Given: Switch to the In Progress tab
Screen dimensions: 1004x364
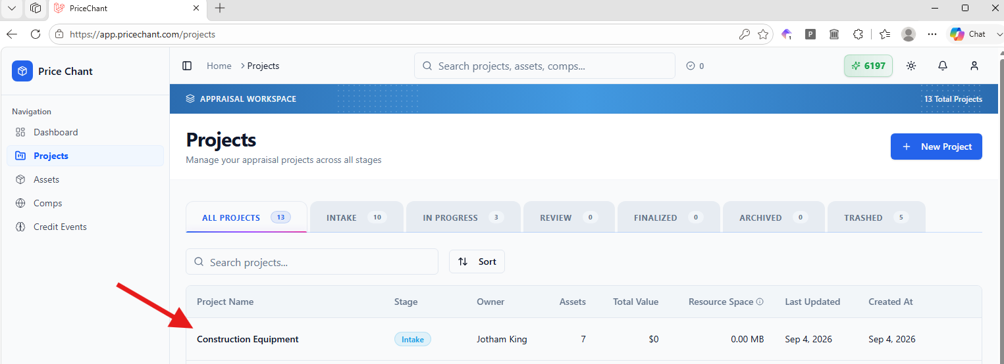Looking at the screenshot, I should coord(463,217).
